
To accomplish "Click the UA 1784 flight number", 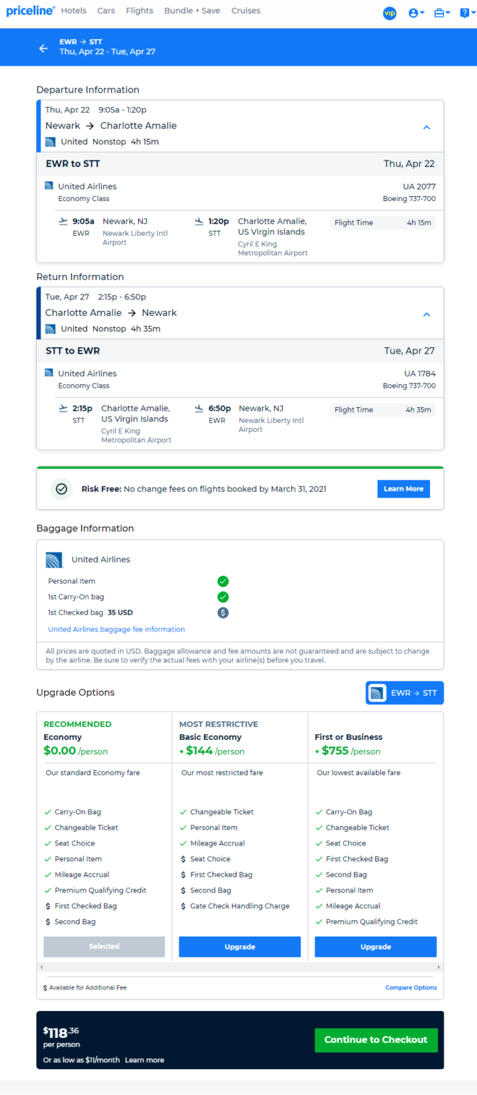I will click(x=419, y=374).
